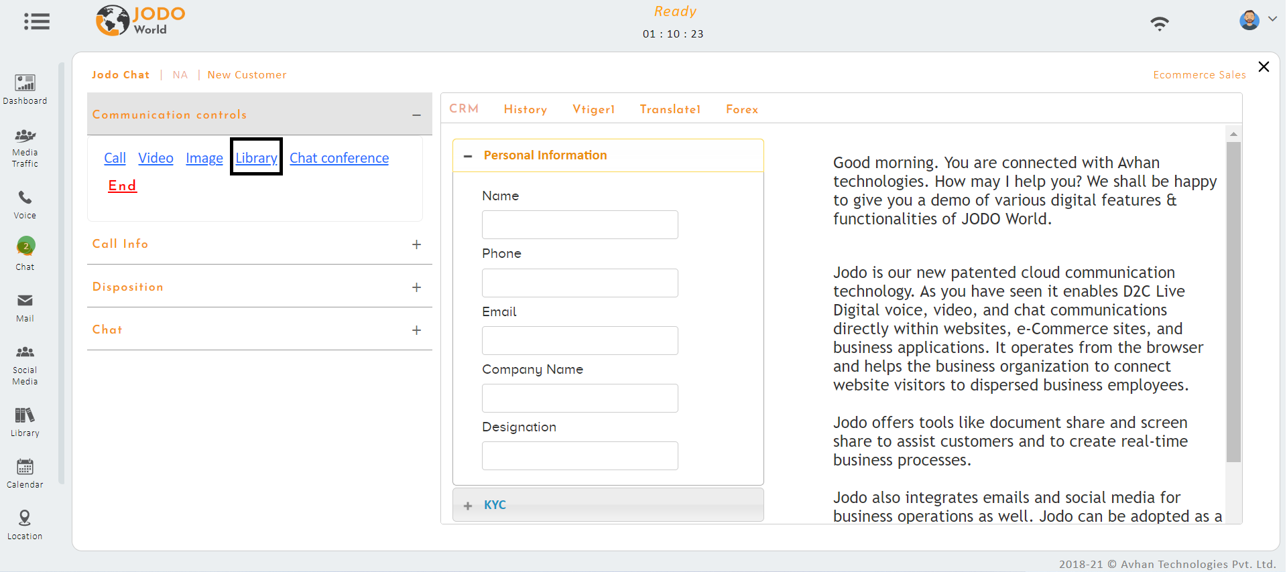Click the NA label in header
The width and height of the screenshot is (1287, 572).
(180, 75)
